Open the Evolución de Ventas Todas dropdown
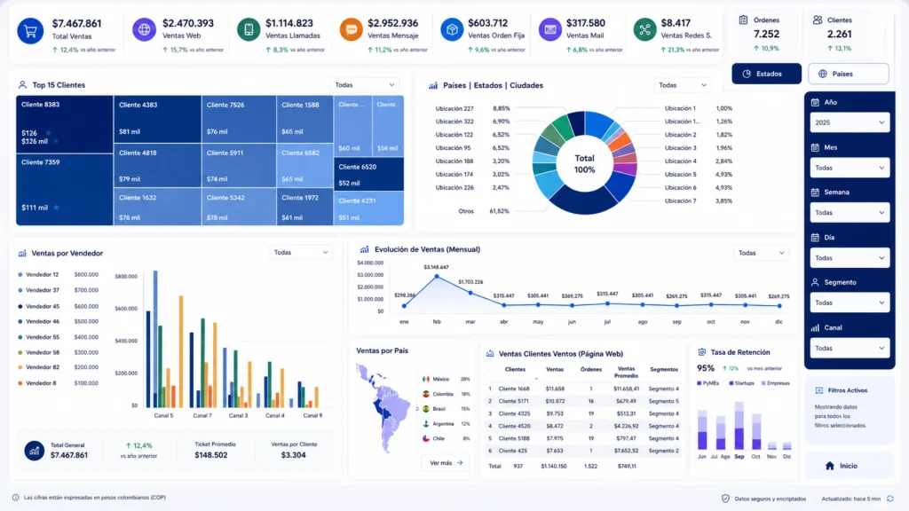This screenshot has height=511, width=909. coord(761,253)
